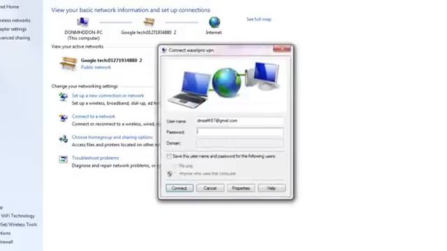Click the Google tech network bench icon in map
The height and width of the screenshot is (251, 447).
149,22
